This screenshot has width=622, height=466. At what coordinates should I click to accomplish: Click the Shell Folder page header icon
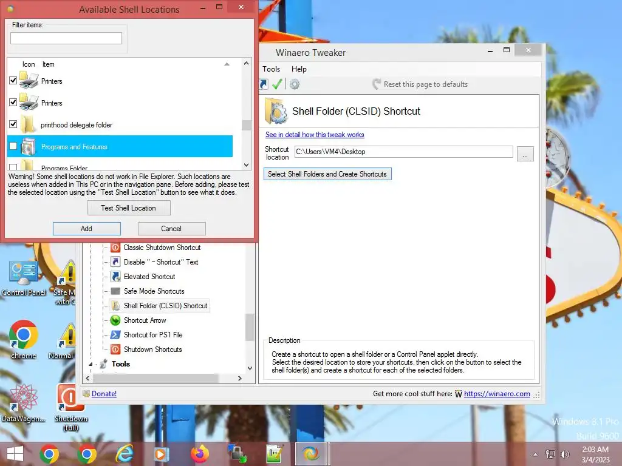pos(276,111)
